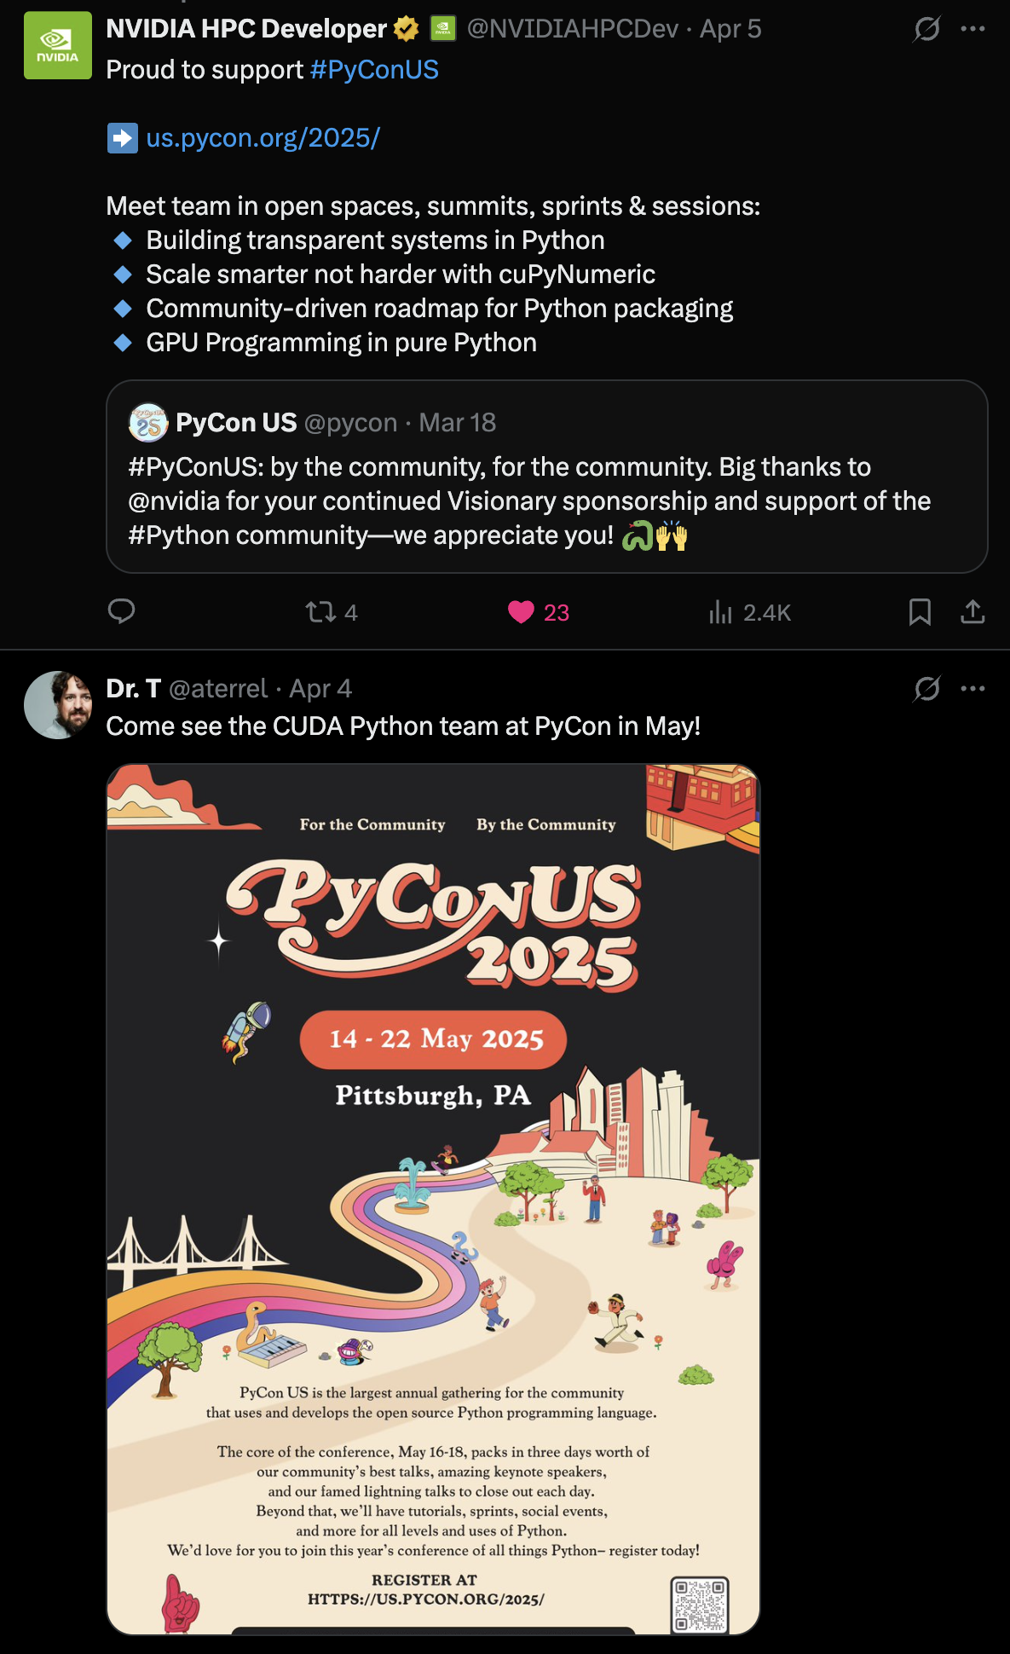Viewport: 1010px width, 1654px height.
Task: Open the Apr 4 post timestamp
Action: tap(320, 689)
